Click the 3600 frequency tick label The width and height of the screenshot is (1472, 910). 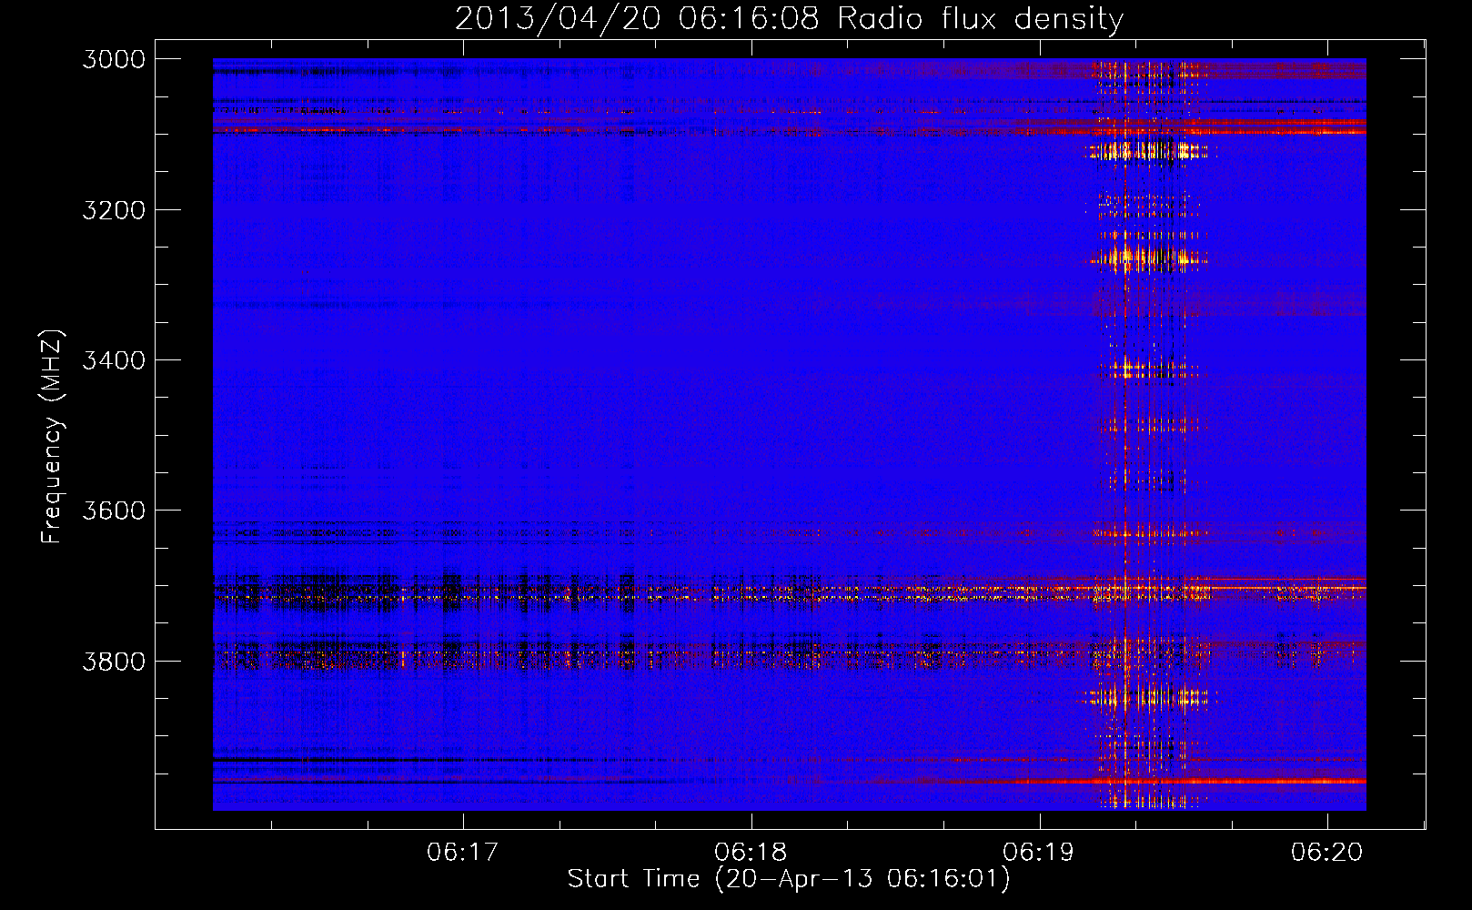114,511
